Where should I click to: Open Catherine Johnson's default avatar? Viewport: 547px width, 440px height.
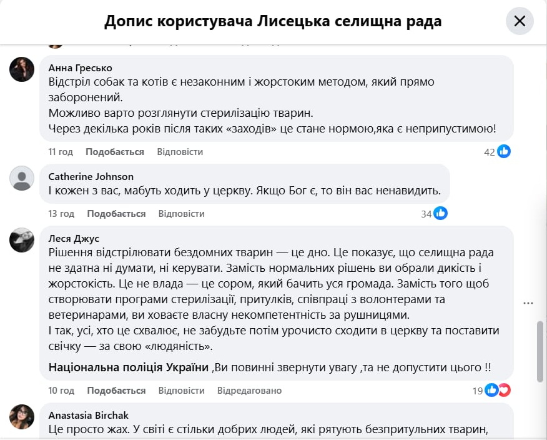click(22, 178)
